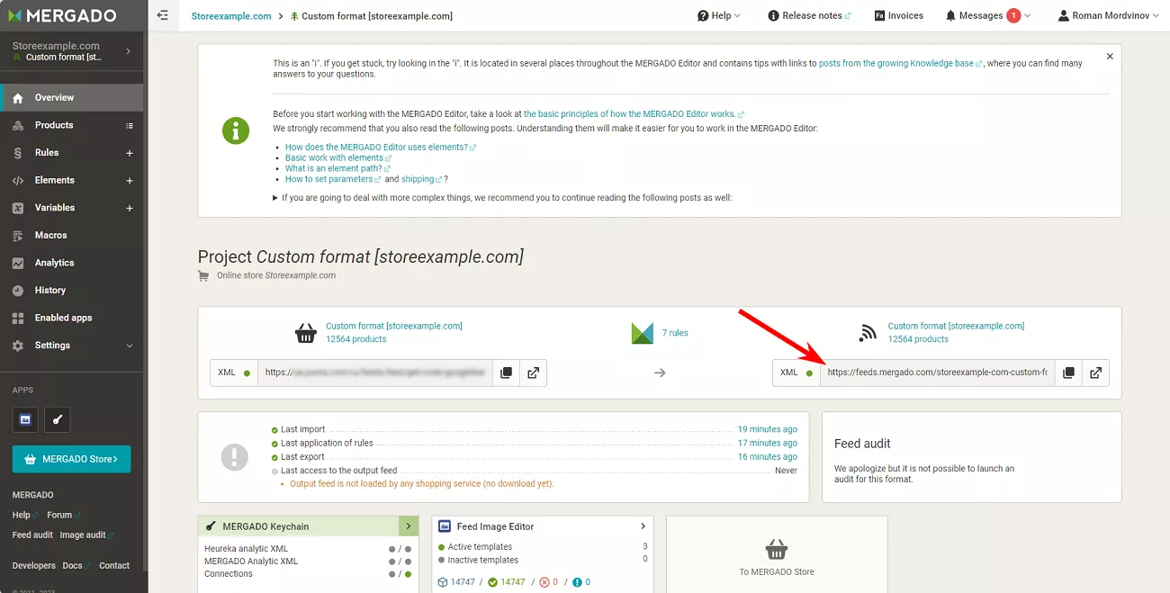Click the plus icon beside Elements
The image size is (1170, 593).
tap(130, 181)
